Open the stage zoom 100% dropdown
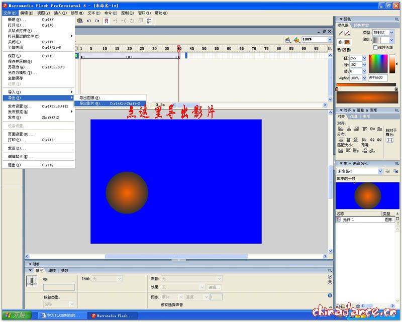The height and width of the screenshot is (322, 402). 330,39
